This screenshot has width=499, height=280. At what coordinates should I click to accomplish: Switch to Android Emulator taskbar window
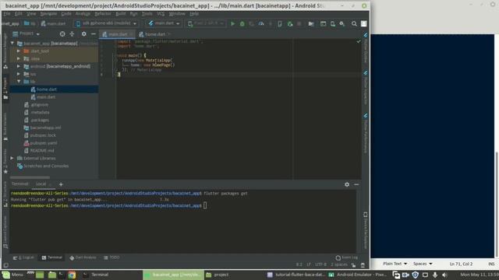[x=358, y=275]
